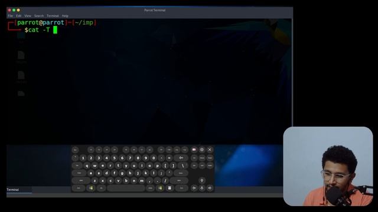The image size is (378, 212).
Task: Click the 'Parrot Terminal' window title
Action: click(x=155, y=11)
